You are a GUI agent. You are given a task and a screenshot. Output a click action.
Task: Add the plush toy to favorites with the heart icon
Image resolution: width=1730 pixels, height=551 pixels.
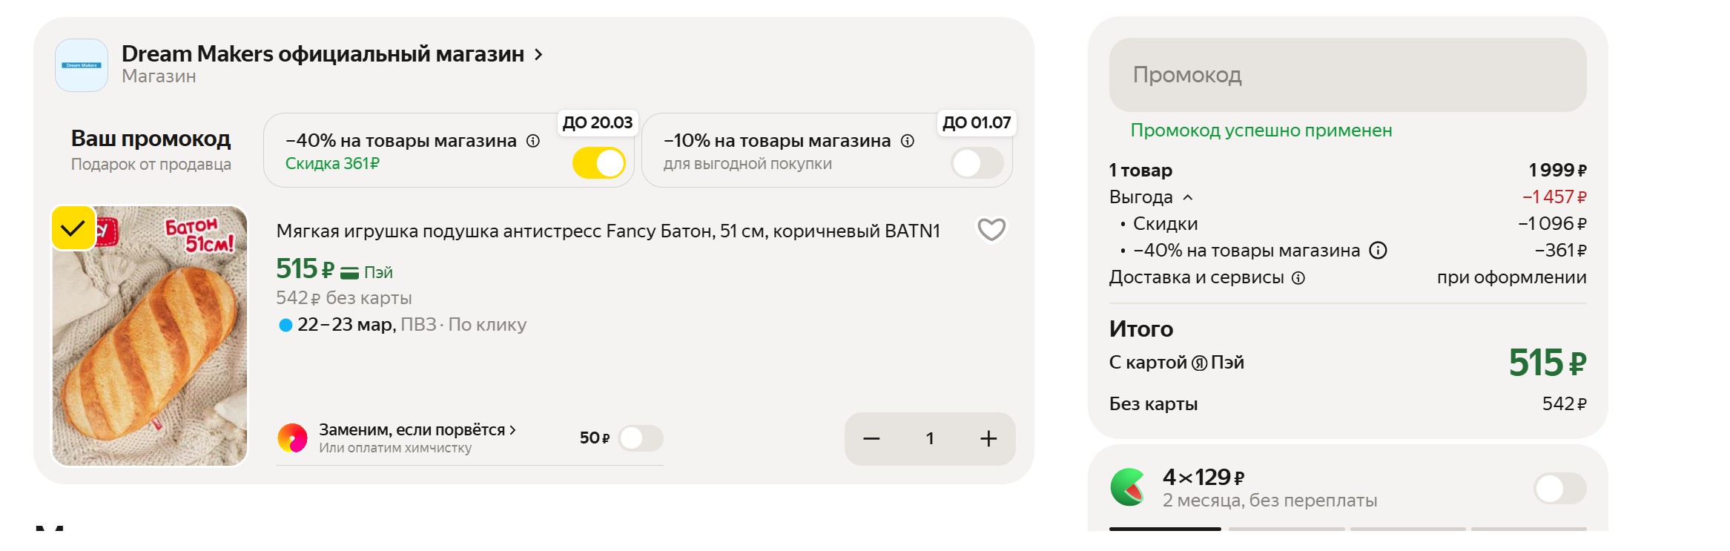click(991, 230)
